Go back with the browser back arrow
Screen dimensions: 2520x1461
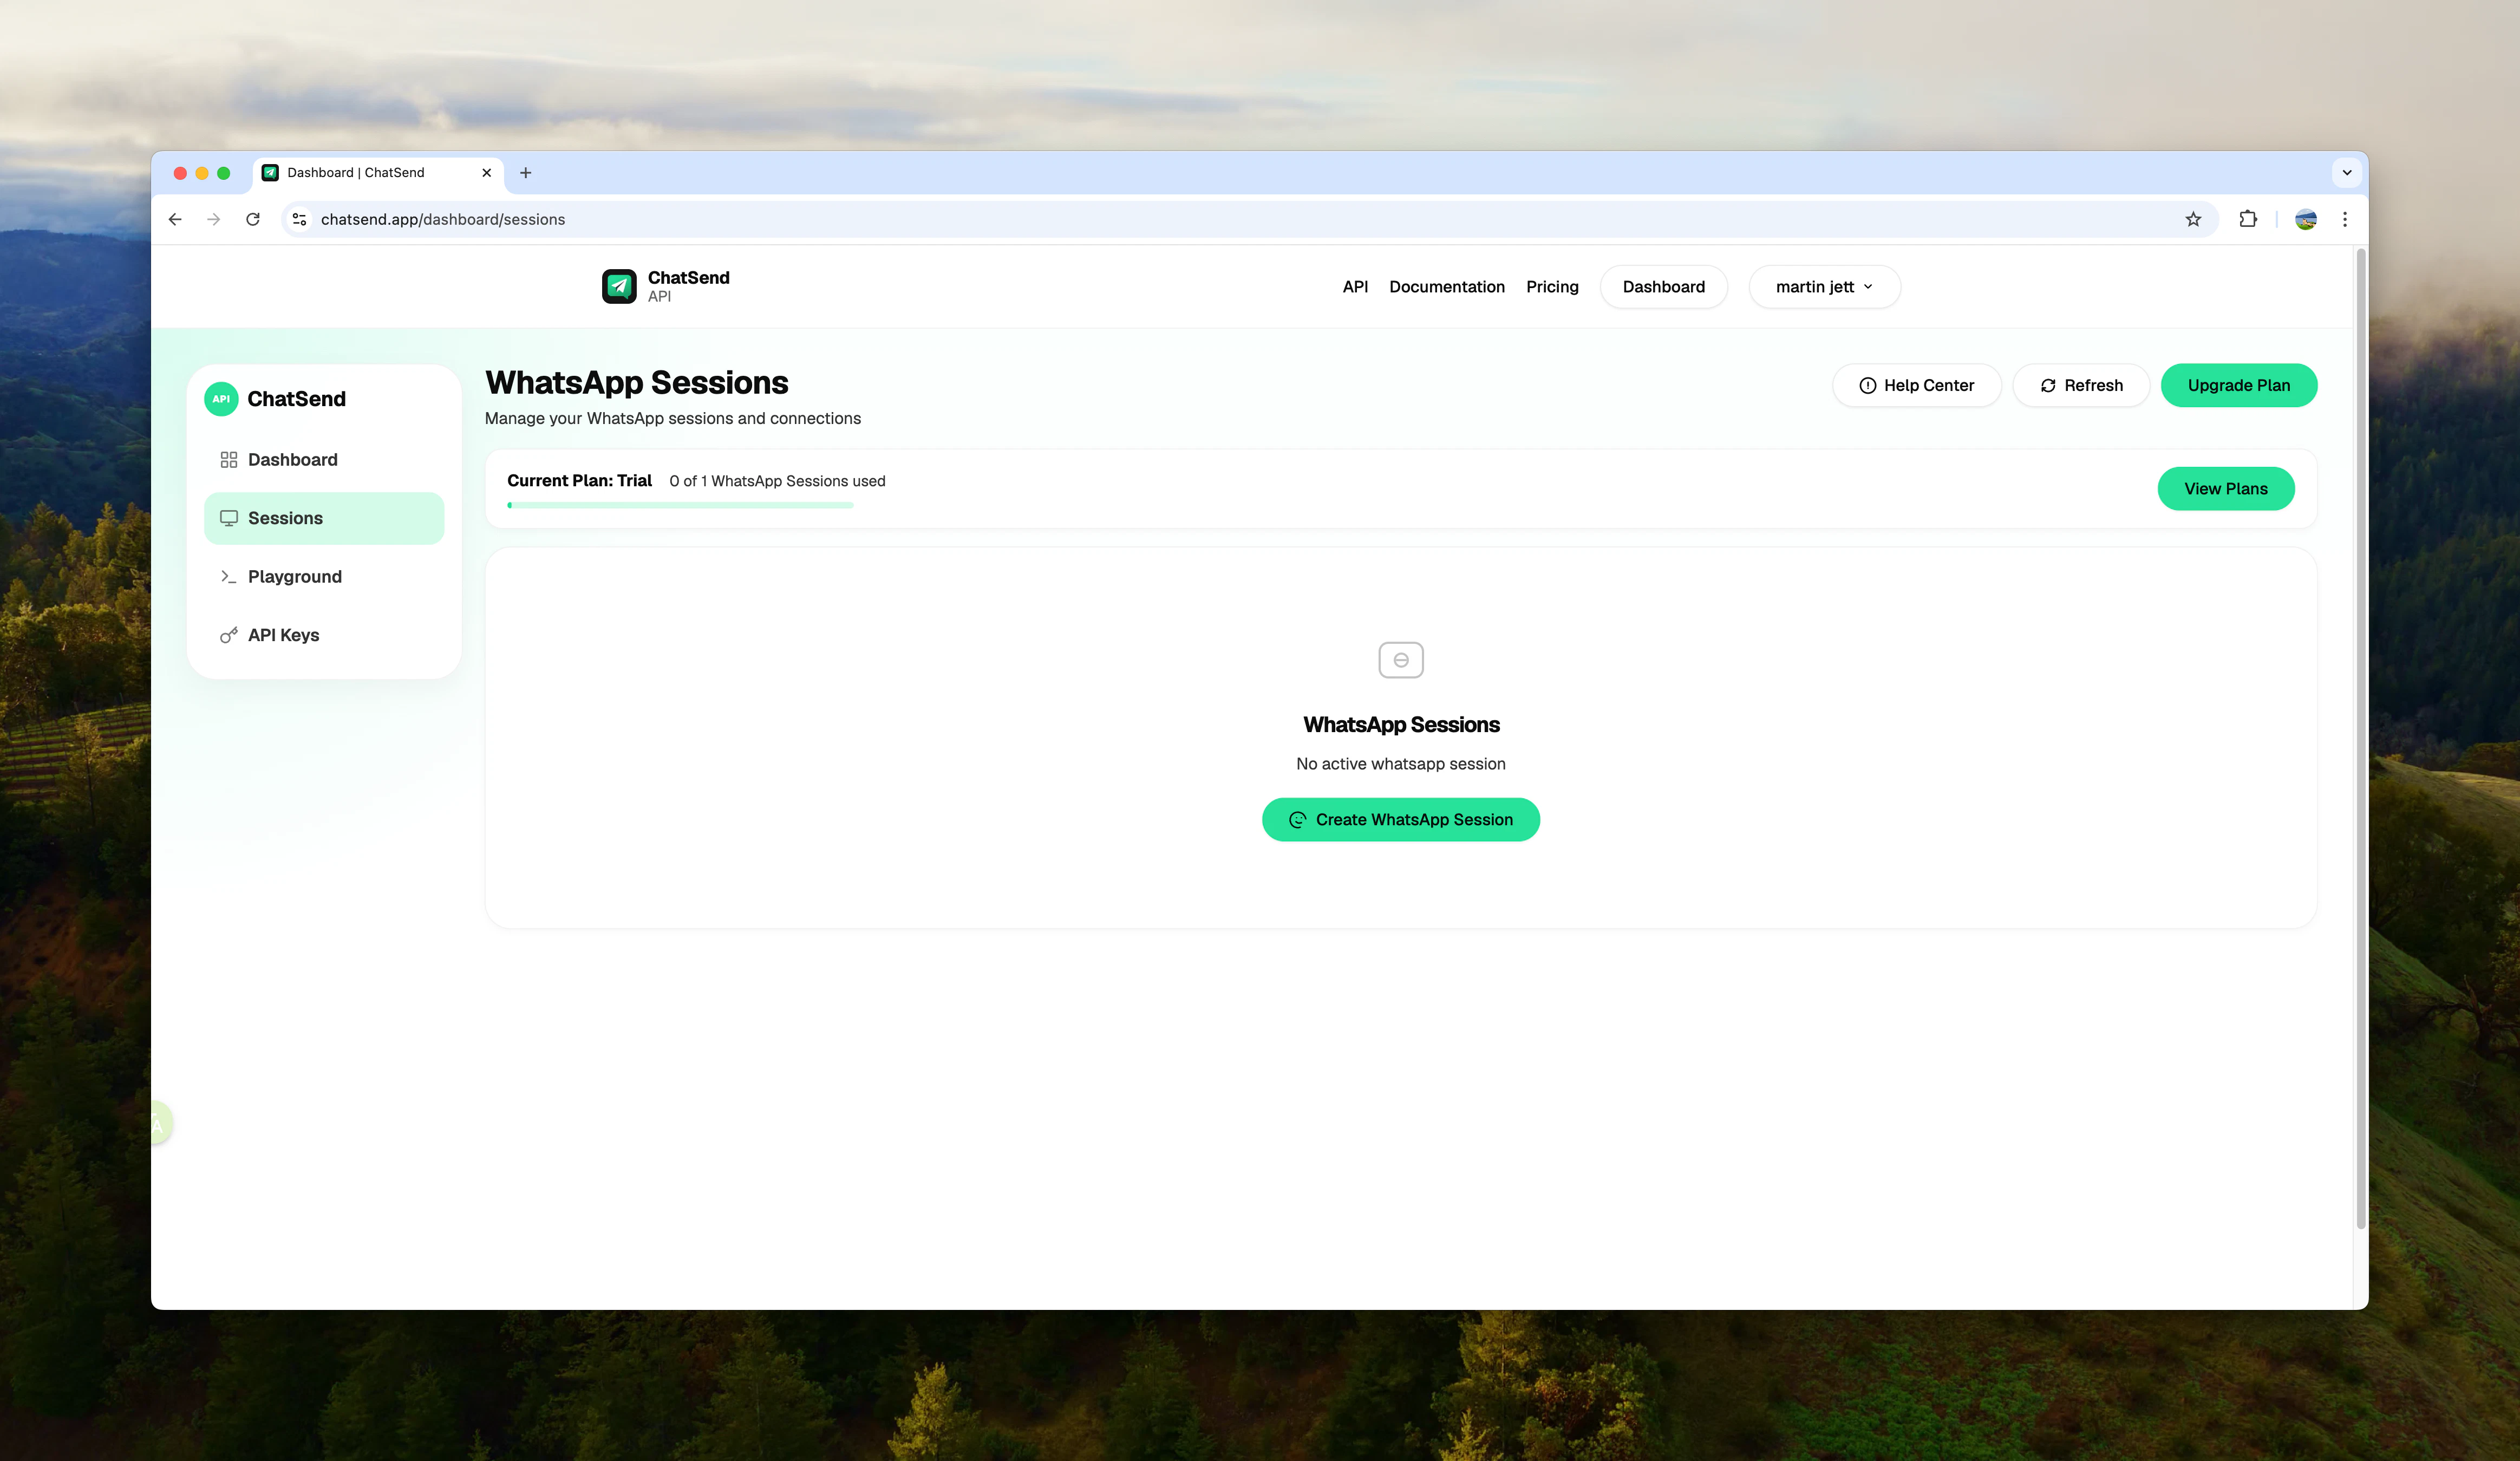(x=175, y=219)
